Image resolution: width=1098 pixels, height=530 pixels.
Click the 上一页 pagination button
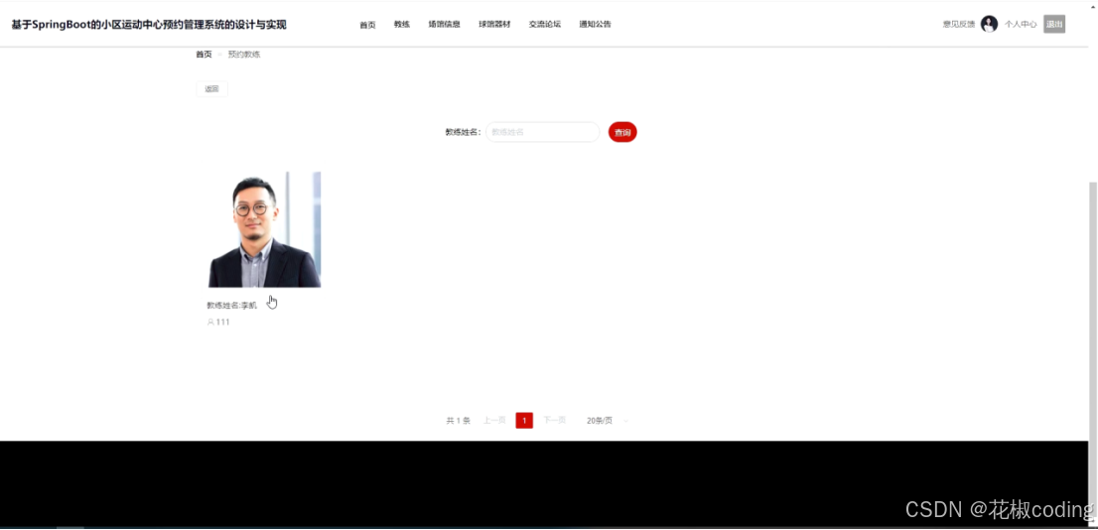pyautogui.click(x=494, y=420)
